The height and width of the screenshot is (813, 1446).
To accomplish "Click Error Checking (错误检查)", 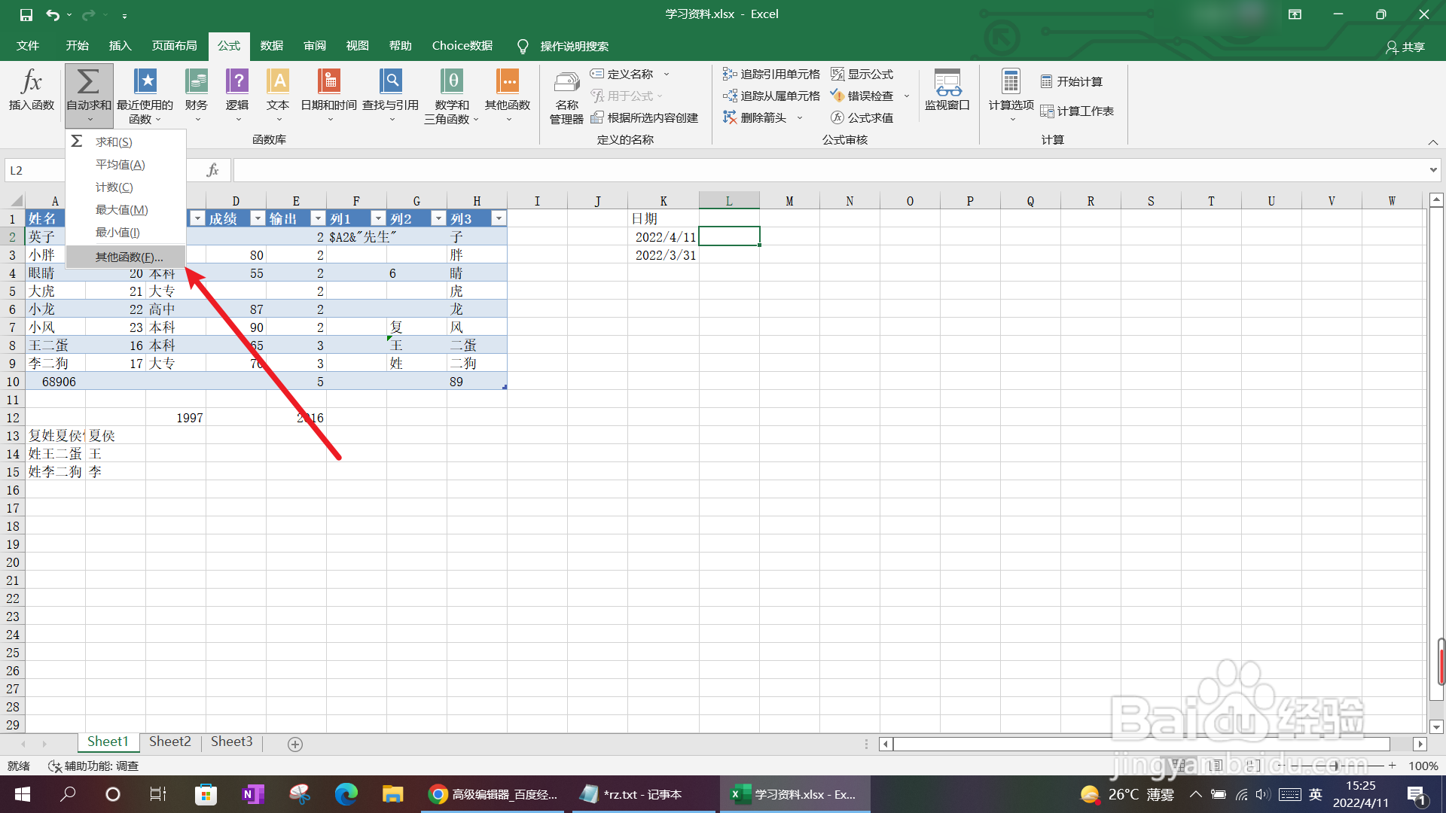I will click(862, 96).
